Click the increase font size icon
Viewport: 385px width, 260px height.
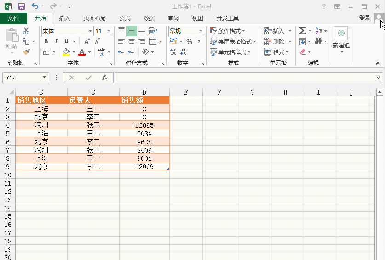click(x=86, y=41)
